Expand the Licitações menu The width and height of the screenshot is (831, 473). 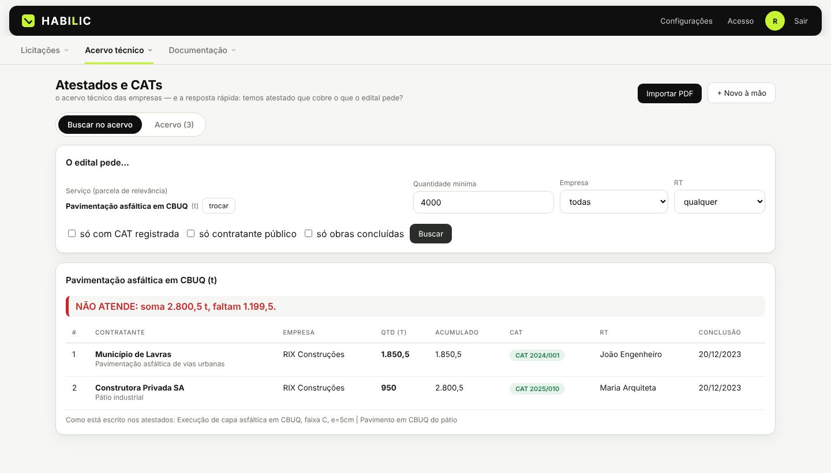pos(44,50)
